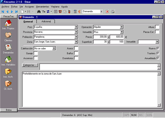Image resolution: width=165 pixels, height=118 pixels.
Task: Open Clientes from the sidebar
Action: (x=8, y=37)
